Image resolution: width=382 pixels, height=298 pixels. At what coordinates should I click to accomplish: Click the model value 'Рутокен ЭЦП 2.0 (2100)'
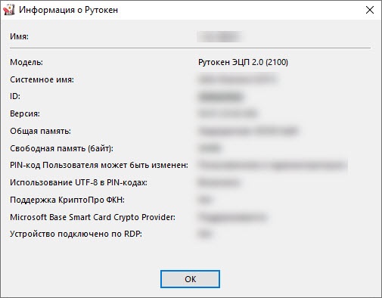click(243, 62)
